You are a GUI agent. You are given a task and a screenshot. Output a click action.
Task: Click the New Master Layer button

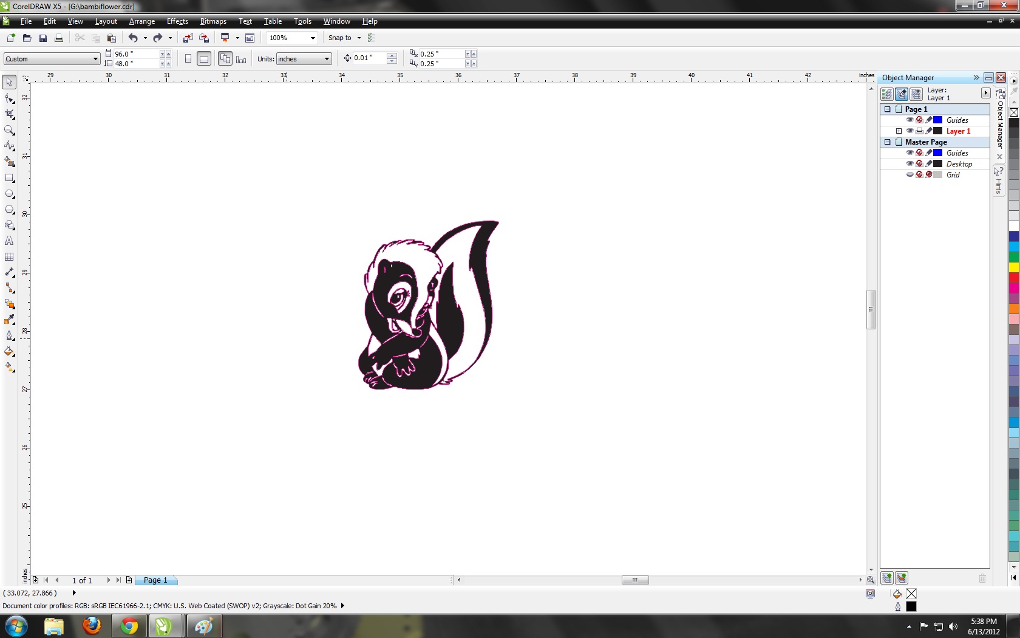click(x=902, y=578)
